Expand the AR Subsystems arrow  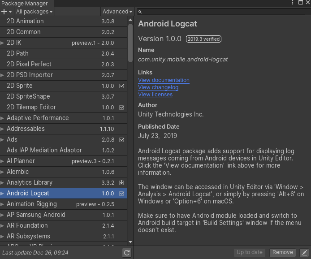pos(2,237)
